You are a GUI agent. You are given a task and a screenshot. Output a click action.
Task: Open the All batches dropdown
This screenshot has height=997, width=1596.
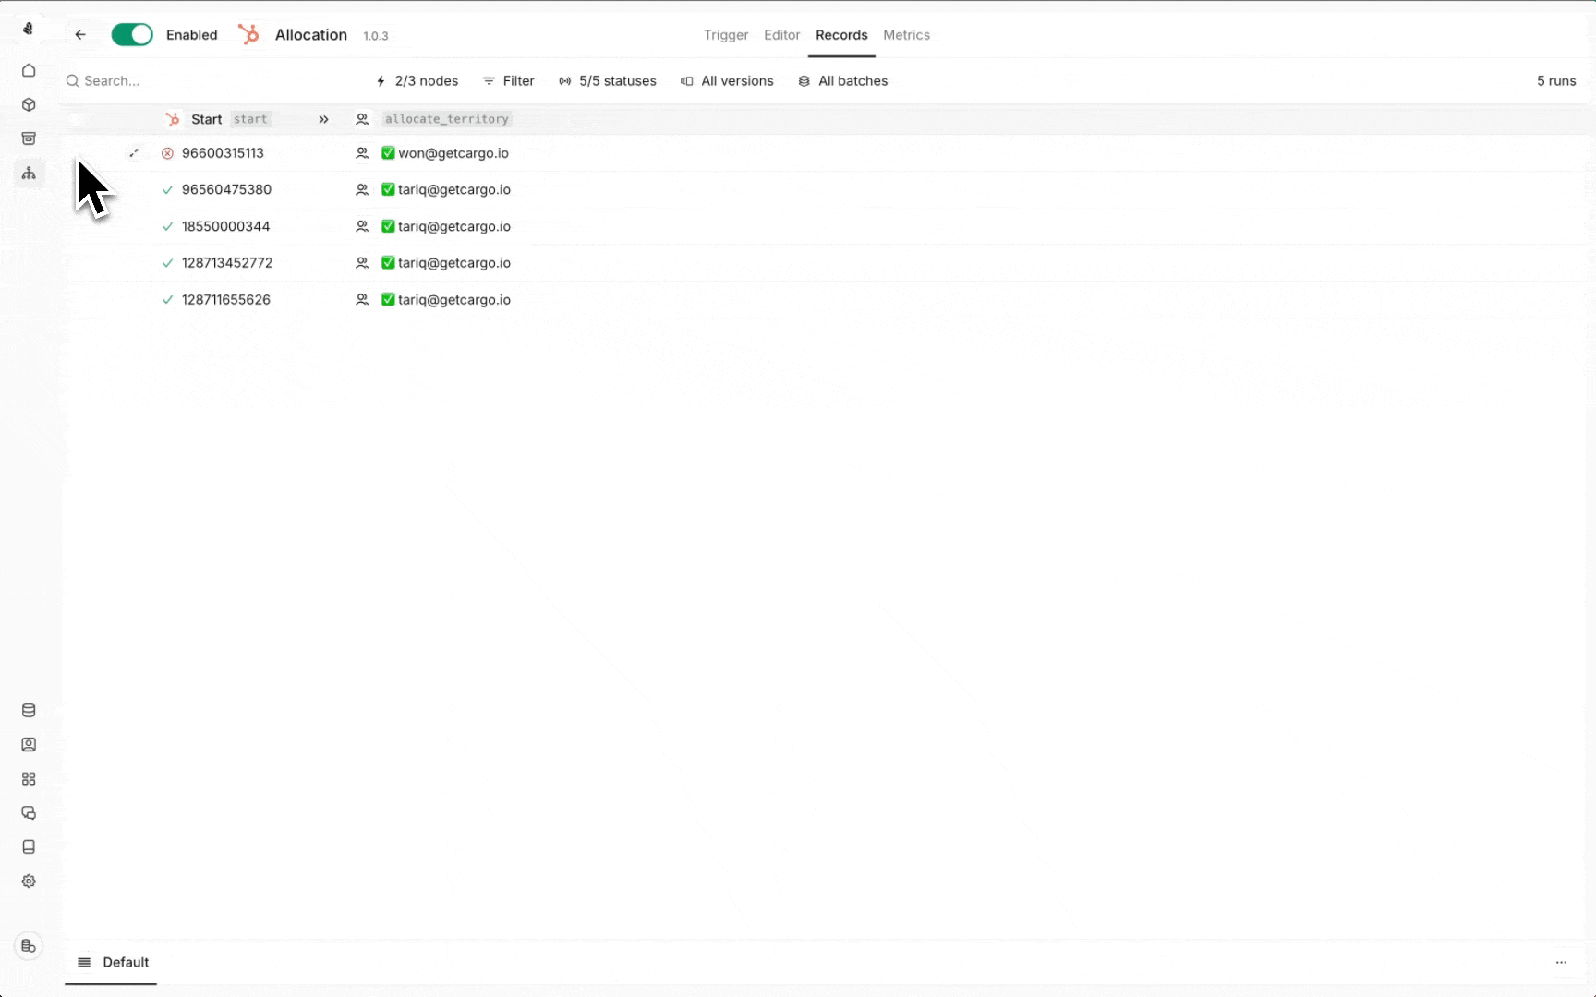(843, 81)
